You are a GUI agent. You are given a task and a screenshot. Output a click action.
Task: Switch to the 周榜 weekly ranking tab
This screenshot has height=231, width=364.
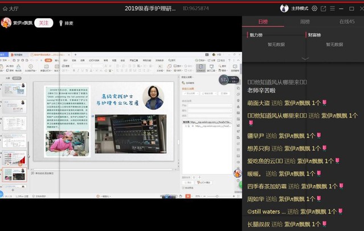[305, 22]
